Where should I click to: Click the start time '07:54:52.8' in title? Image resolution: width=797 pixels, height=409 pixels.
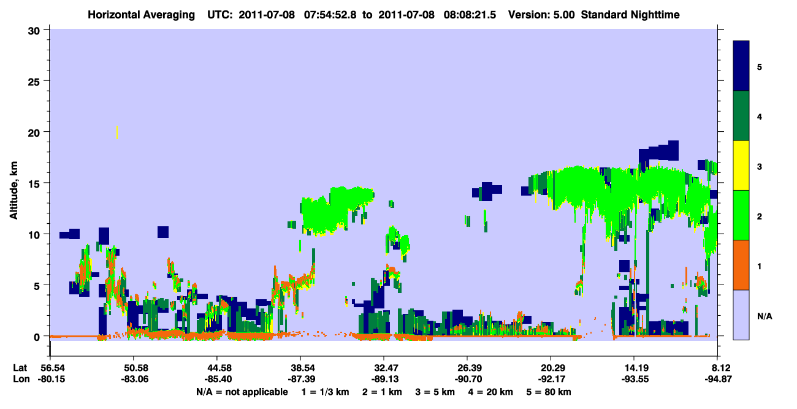[330, 14]
